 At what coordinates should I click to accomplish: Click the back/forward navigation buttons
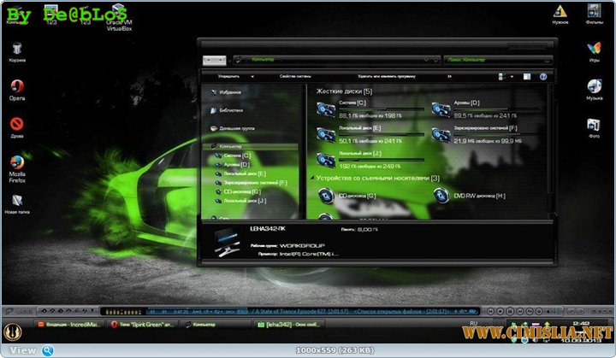click(x=214, y=60)
